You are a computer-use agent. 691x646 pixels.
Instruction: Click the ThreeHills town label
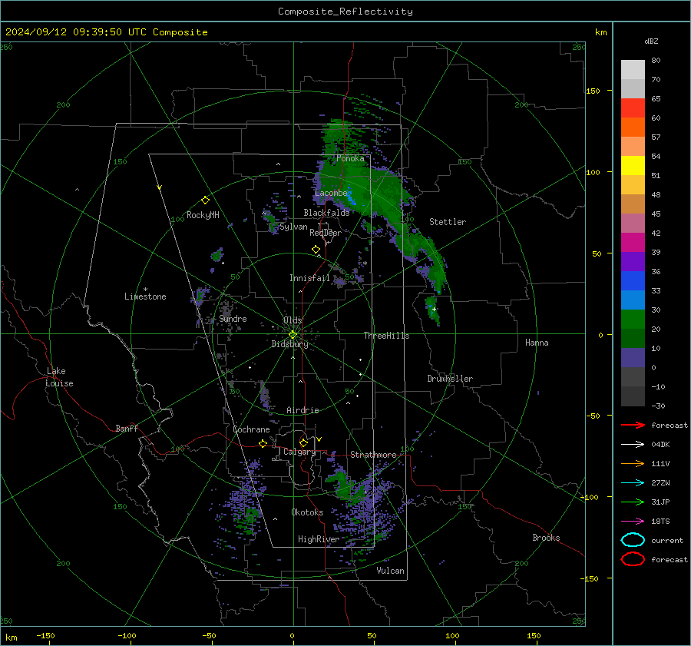pyautogui.click(x=386, y=336)
